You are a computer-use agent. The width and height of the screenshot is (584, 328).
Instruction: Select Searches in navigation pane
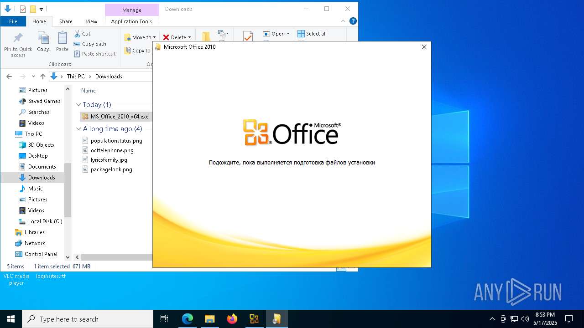[x=34, y=112]
